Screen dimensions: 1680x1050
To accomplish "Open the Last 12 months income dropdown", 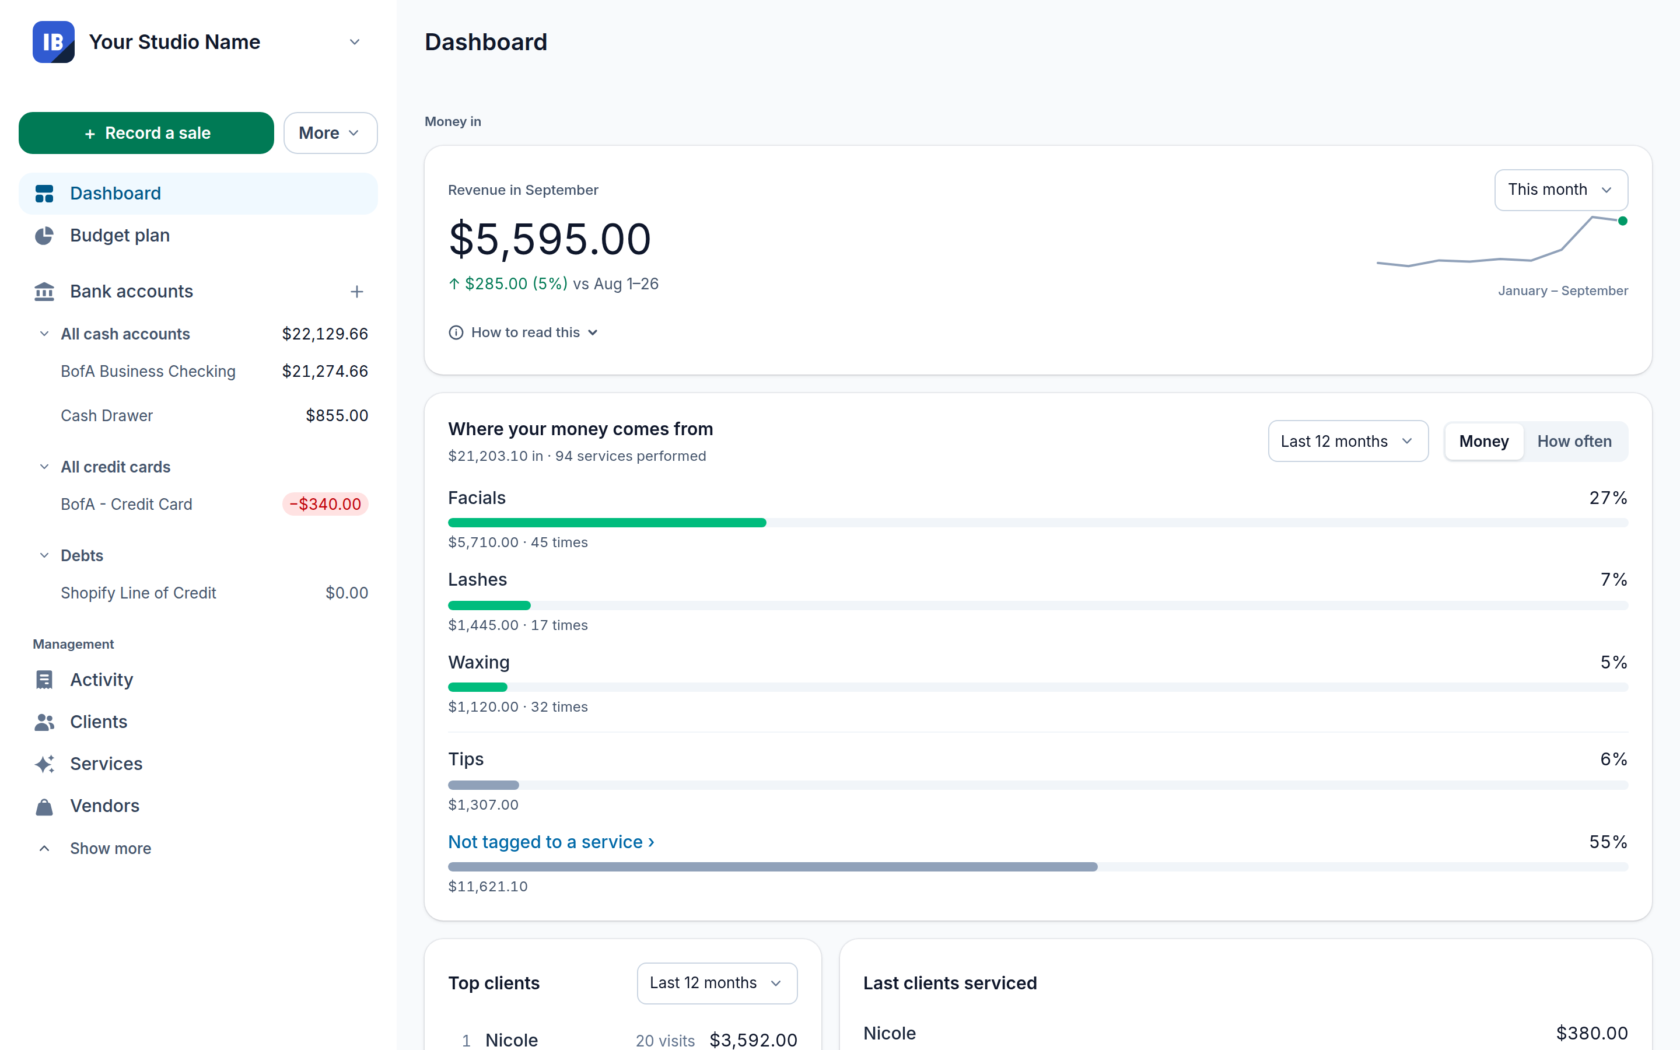I will pyautogui.click(x=1348, y=441).
